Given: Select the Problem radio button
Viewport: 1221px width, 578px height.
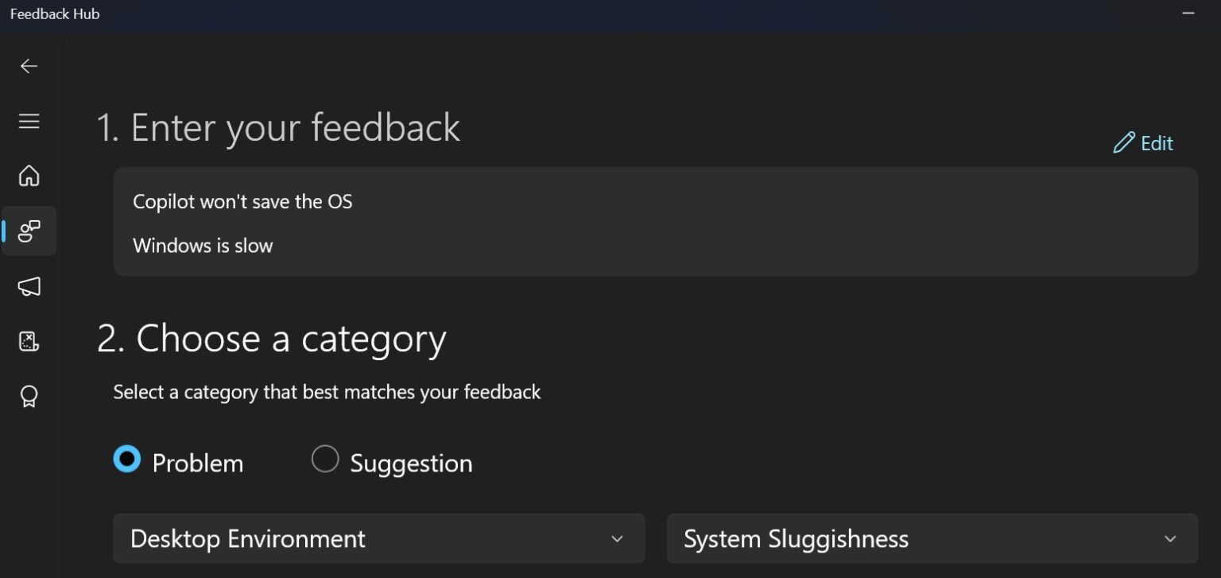Looking at the screenshot, I should coord(127,459).
